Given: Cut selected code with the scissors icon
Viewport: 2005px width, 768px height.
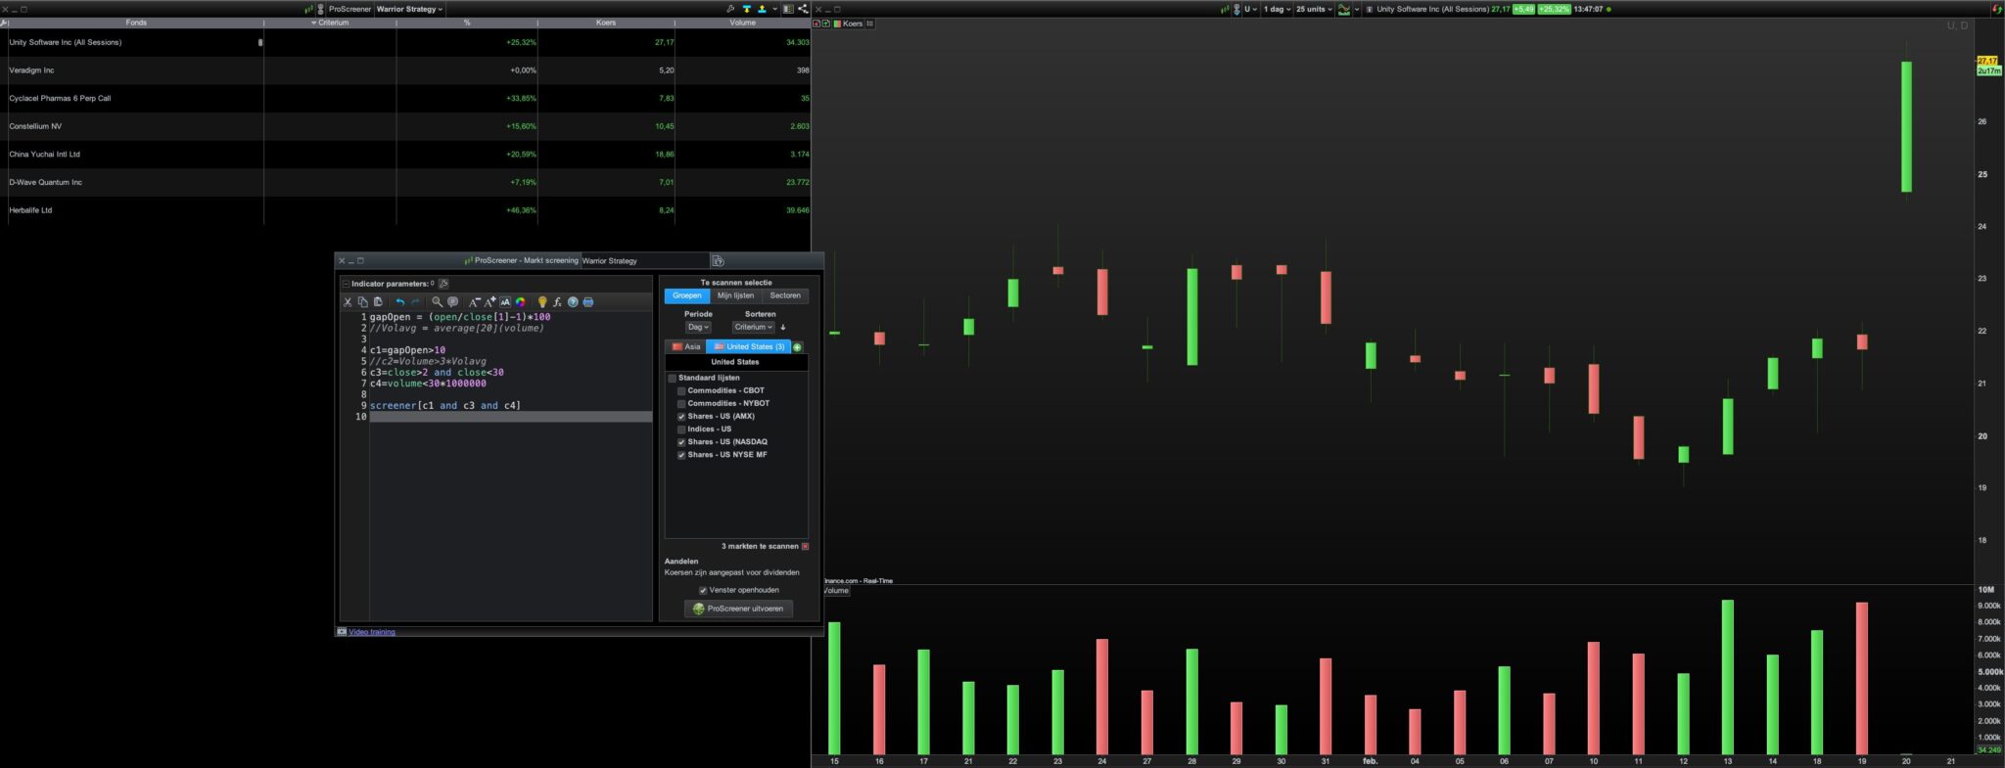Looking at the screenshot, I should tap(347, 302).
